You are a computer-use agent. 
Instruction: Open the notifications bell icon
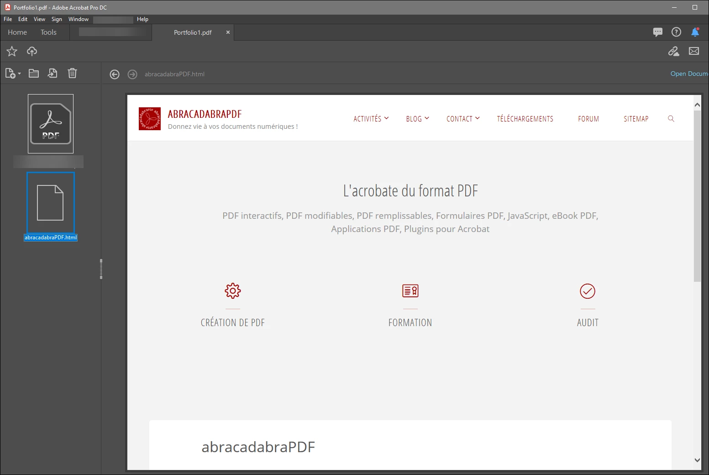(695, 32)
